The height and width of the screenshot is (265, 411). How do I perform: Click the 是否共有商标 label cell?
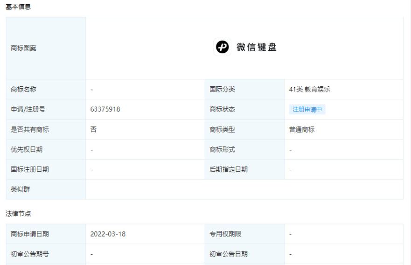point(46,130)
